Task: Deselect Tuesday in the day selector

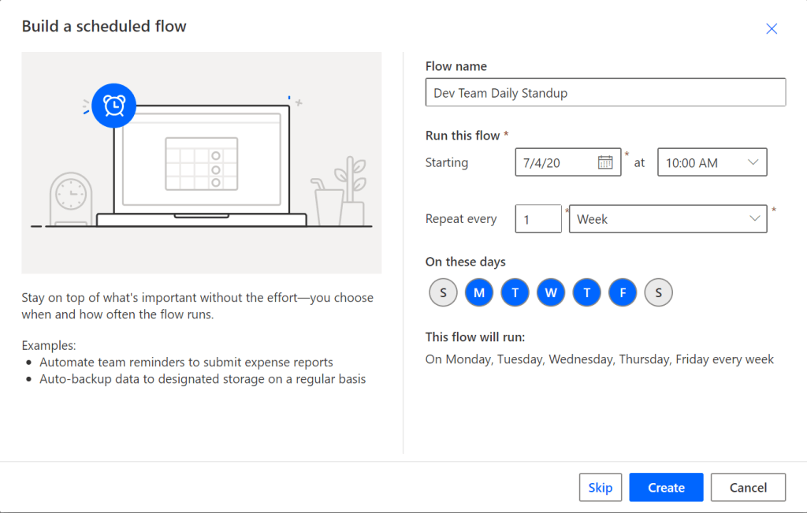Action: tap(515, 293)
